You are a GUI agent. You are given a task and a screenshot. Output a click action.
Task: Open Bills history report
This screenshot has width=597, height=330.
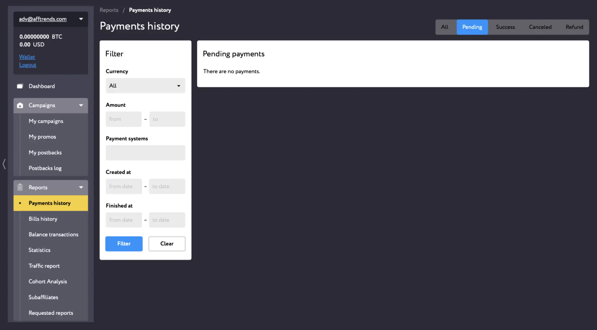[43, 219]
